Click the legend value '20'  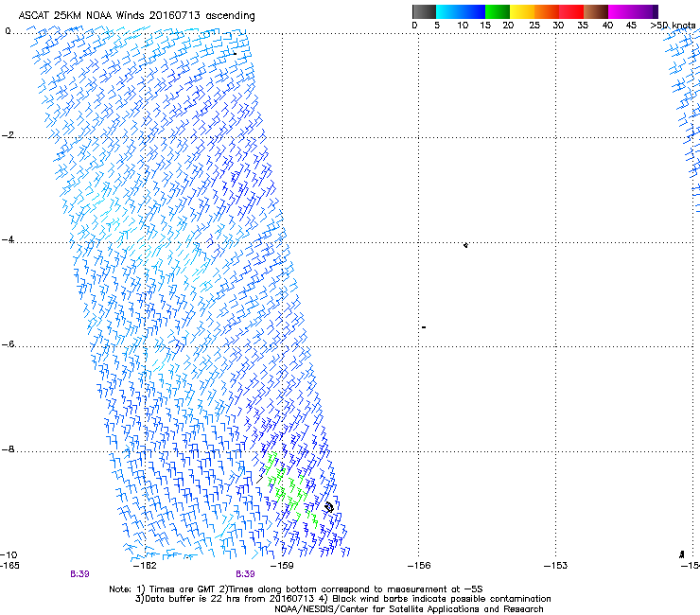point(508,26)
